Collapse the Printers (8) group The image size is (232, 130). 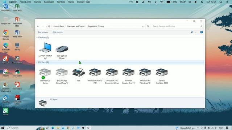point(37,62)
